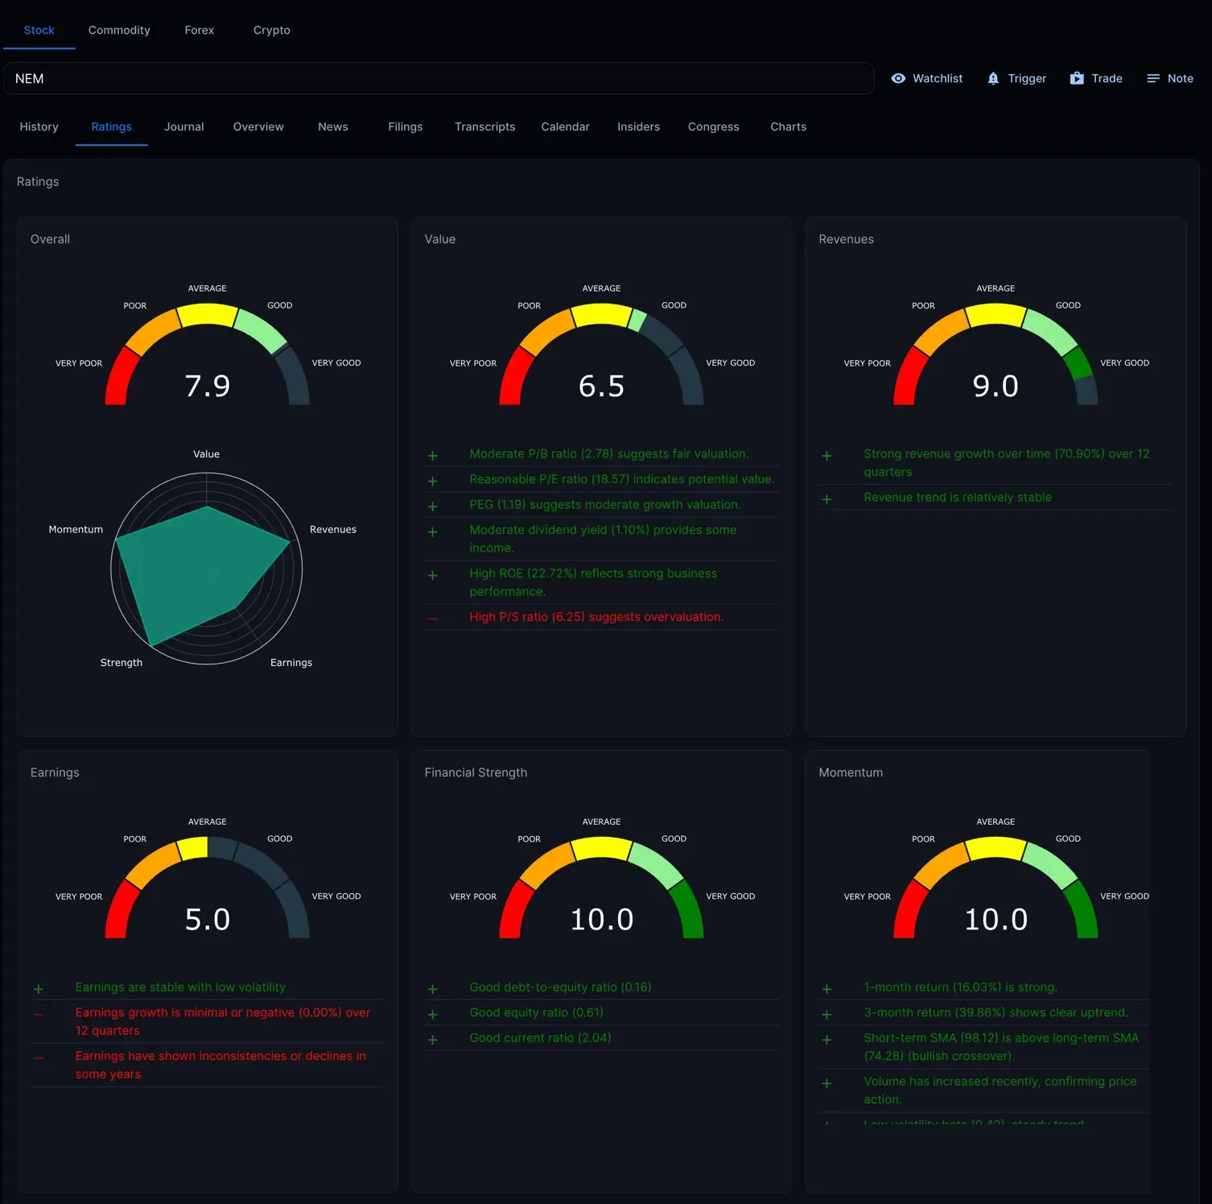Click plus icon beside Strong revenue growth
The width and height of the screenshot is (1212, 1204).
(827, 456)
